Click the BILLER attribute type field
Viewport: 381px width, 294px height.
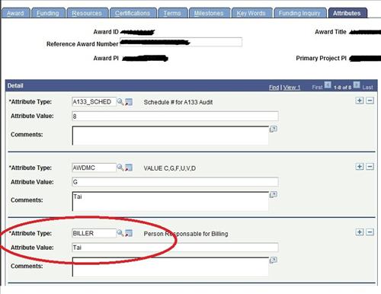pos(94,233)
